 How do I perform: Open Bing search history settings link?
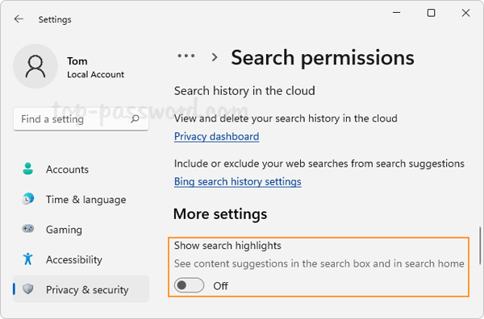point(238,182)
